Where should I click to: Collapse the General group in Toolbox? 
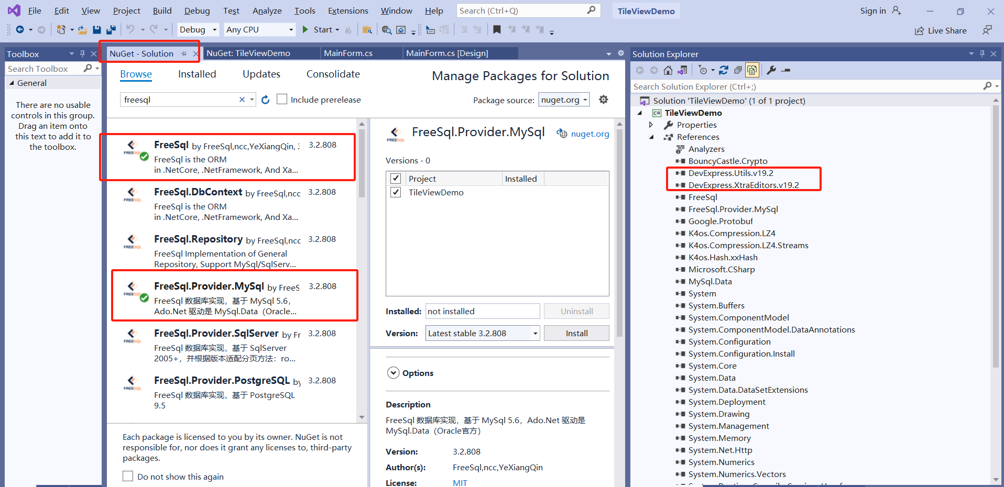[12, 83]
